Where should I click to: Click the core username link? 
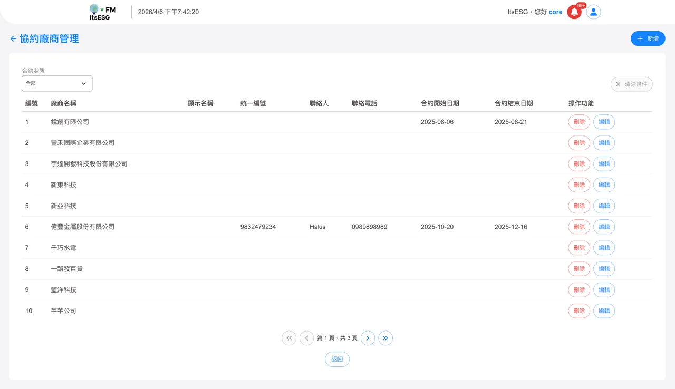click(x=555, y=12)
